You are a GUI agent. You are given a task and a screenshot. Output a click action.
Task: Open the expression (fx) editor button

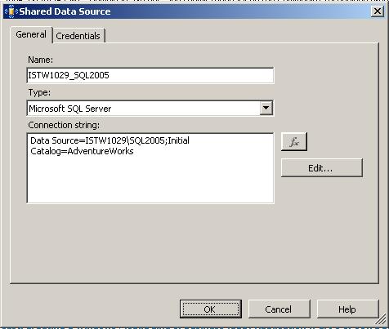(x=294, y=141)
